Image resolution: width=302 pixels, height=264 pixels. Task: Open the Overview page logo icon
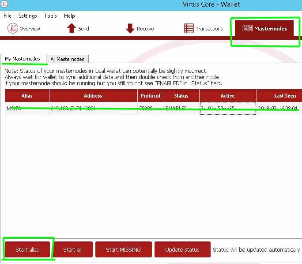(13, 28)
